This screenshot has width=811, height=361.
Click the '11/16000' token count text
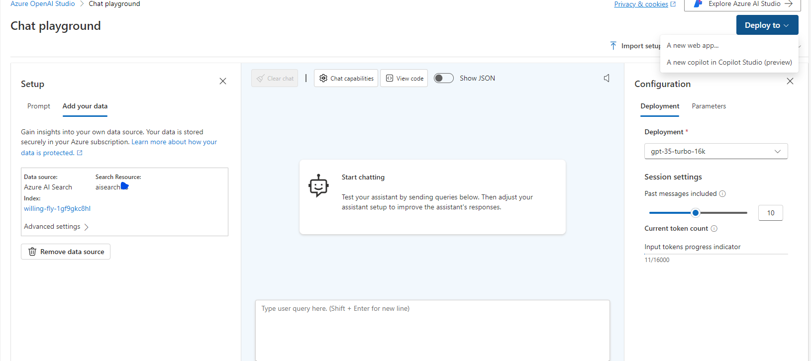pyautogui.click(x=657, y=260)
